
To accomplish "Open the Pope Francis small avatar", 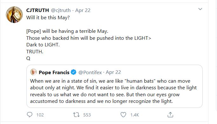I will point(33,72).
